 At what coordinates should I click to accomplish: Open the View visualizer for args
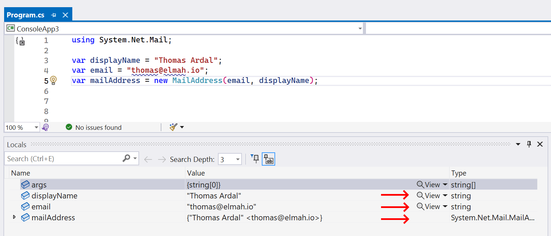coord(428,185)
